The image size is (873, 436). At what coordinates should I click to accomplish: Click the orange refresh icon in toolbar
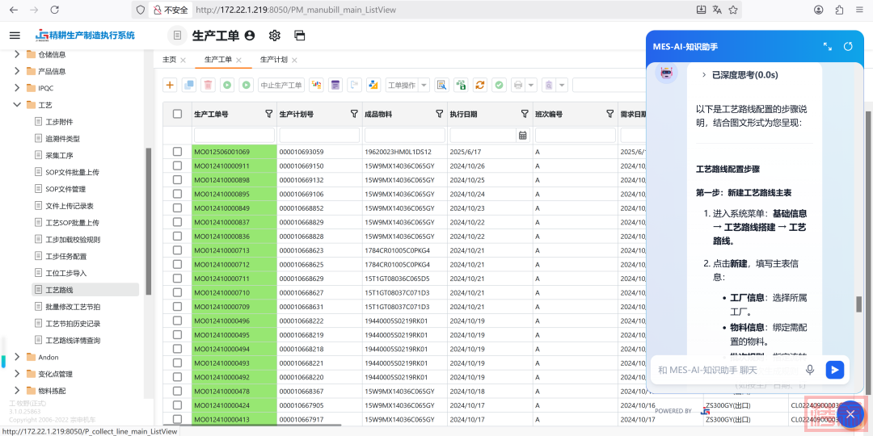[x=479, y=85]
